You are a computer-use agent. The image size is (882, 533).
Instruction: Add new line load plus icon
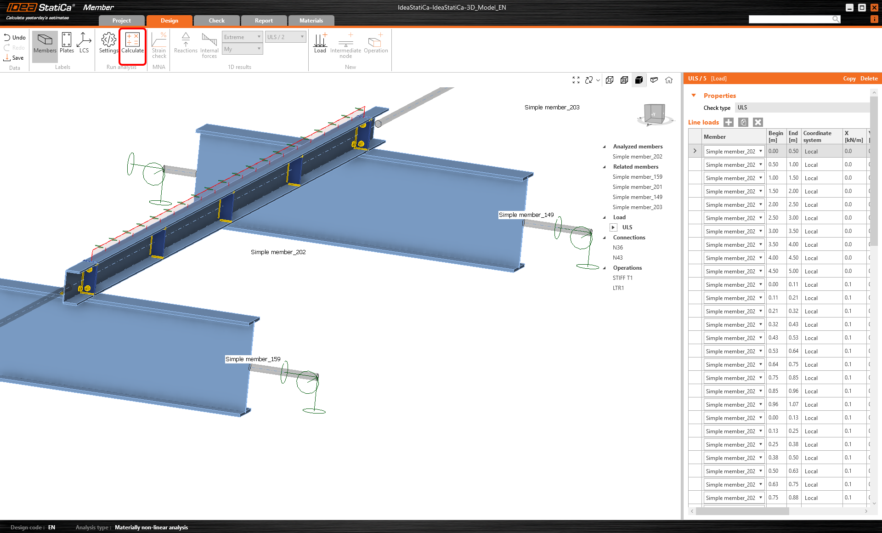coord(729,122)
